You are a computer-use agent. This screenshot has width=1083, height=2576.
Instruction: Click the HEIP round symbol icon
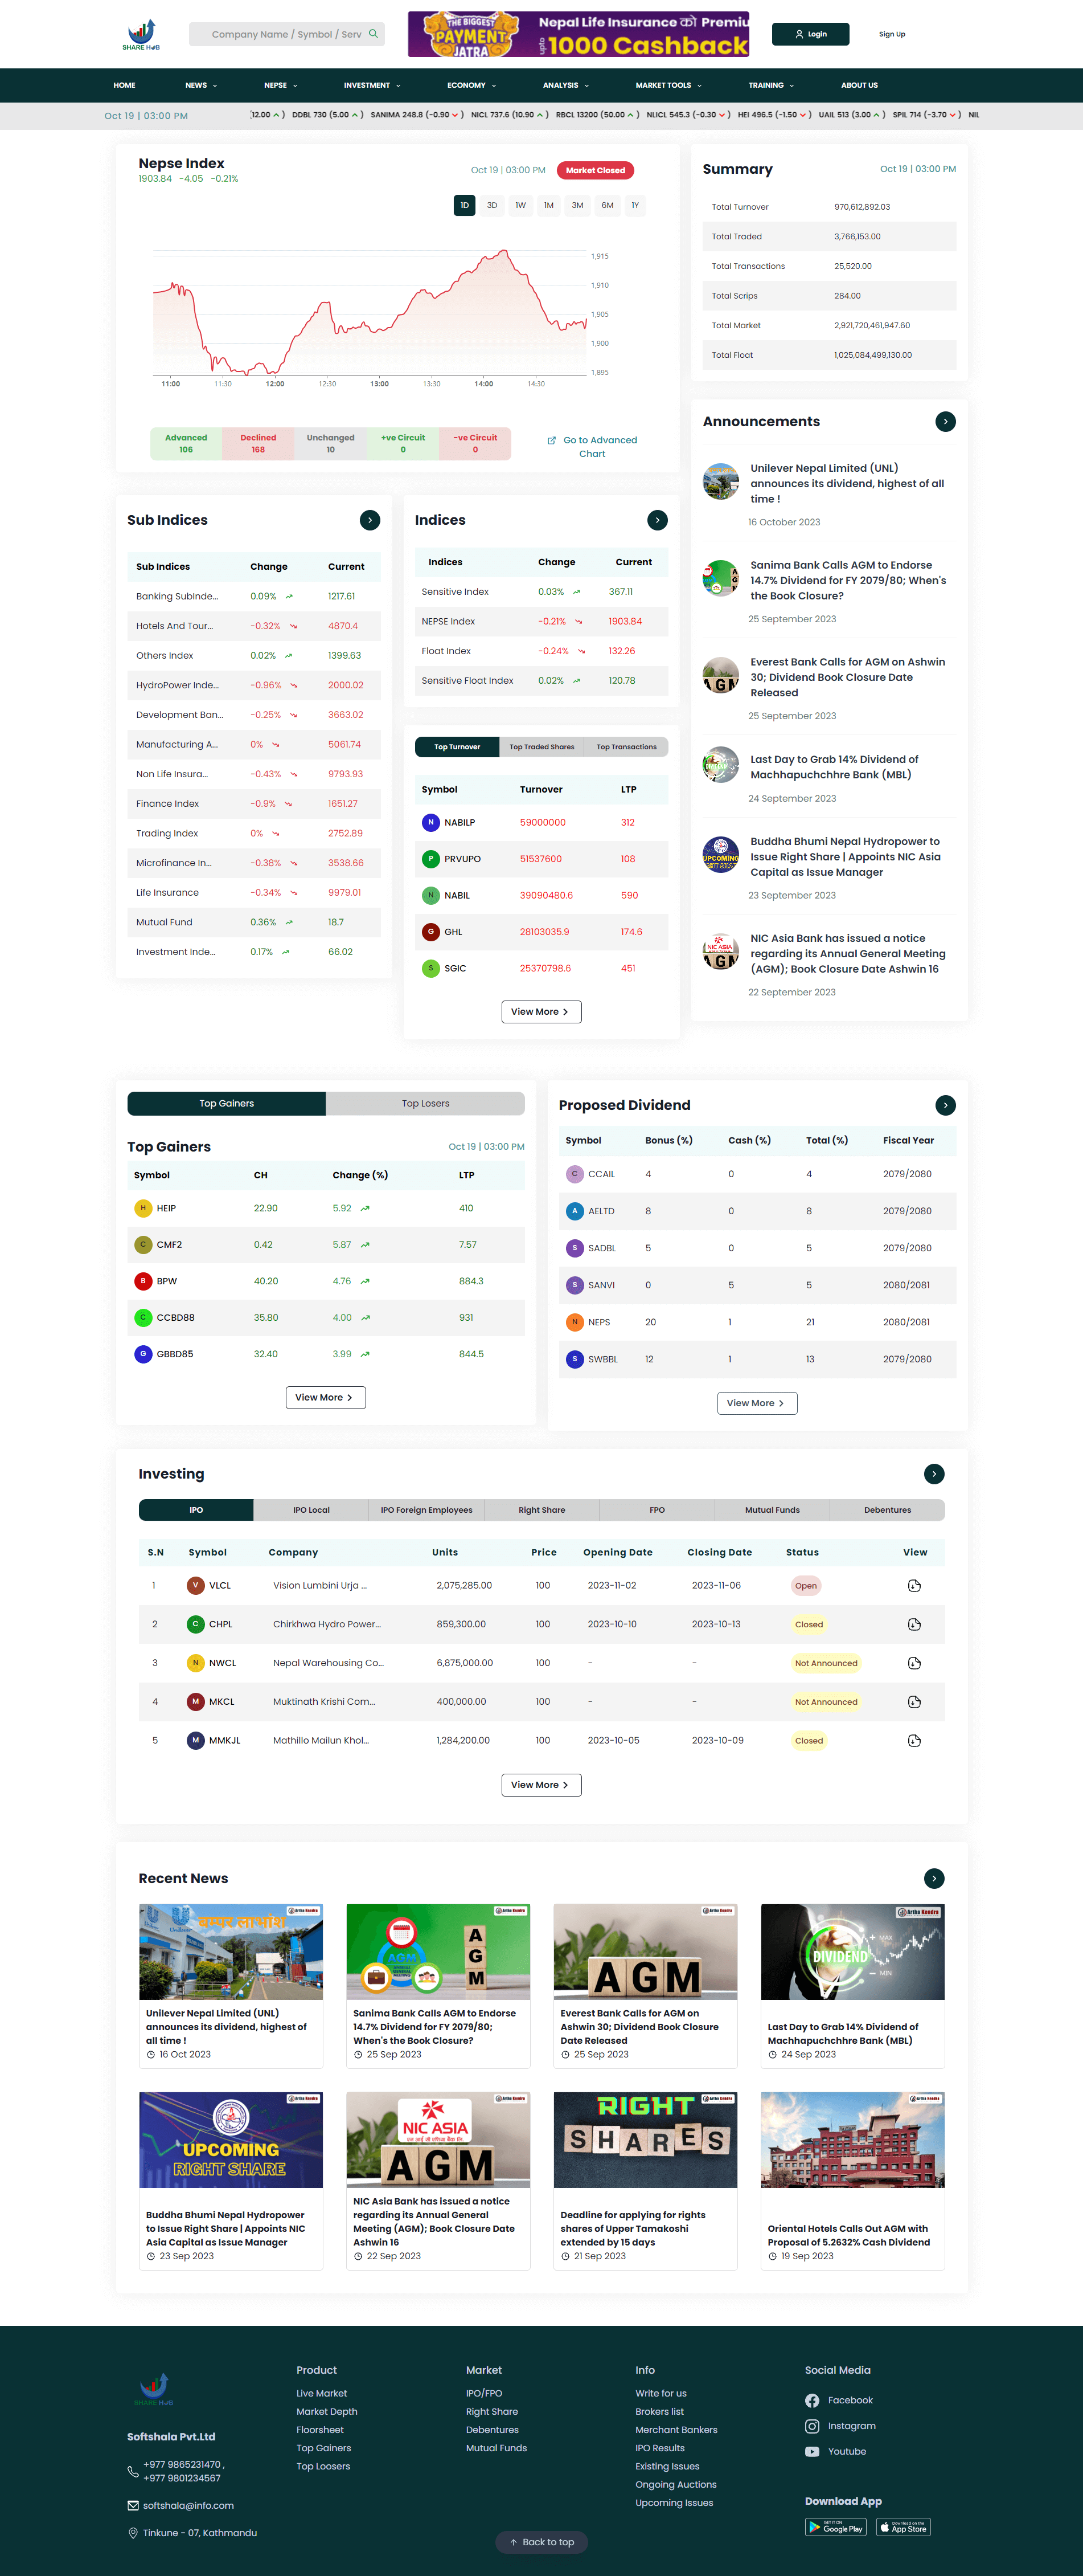click(143, 1208)
